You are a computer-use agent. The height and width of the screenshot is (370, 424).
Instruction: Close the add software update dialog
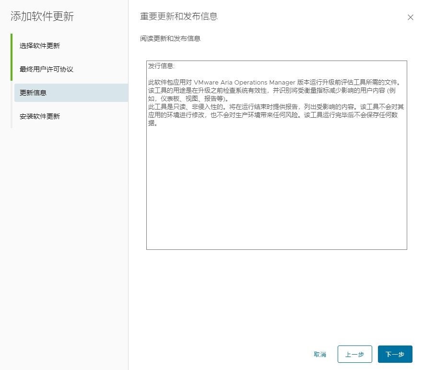click(x=410, y=17)
